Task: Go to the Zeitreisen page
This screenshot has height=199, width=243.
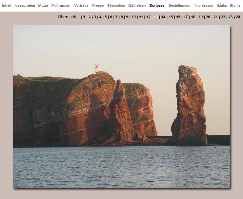Action: pyautogui.click(x=137, y=5)
